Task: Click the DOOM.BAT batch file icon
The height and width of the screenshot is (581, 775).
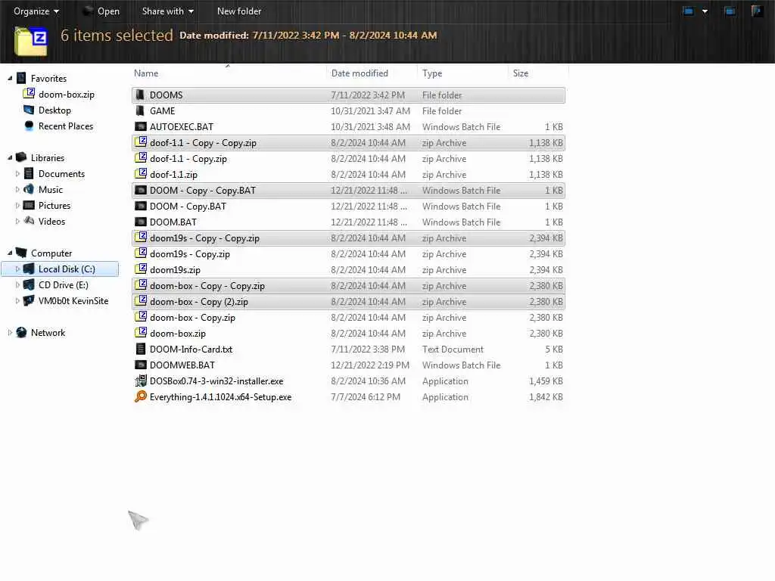Action: pyautogui.click(x=141, y=222)
